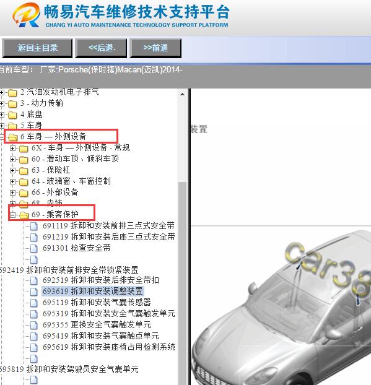
Task: Expand the 63 - 保险杠 node
Action: pos(12,170)
